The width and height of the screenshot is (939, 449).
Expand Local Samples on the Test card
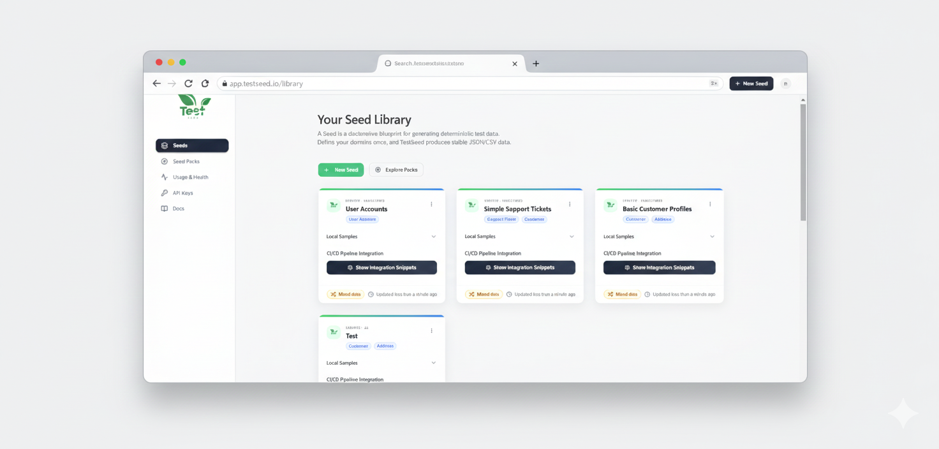click(433, 363)
